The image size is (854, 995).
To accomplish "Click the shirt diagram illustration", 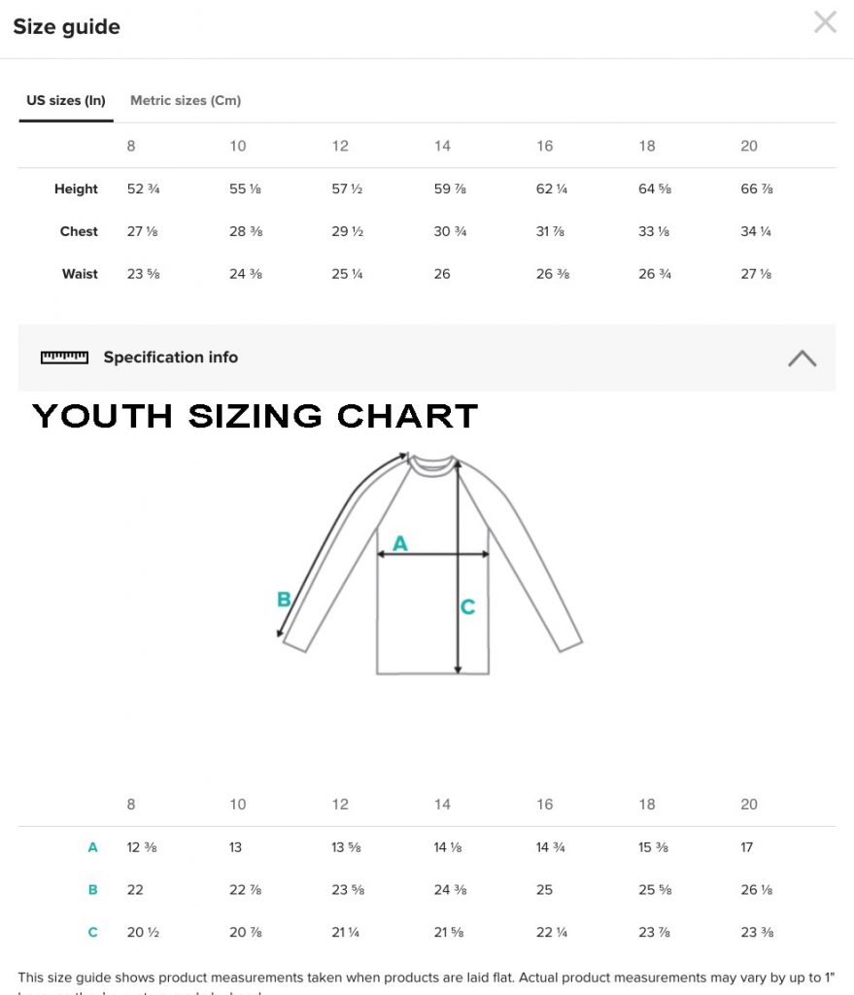I will point(430,564).
